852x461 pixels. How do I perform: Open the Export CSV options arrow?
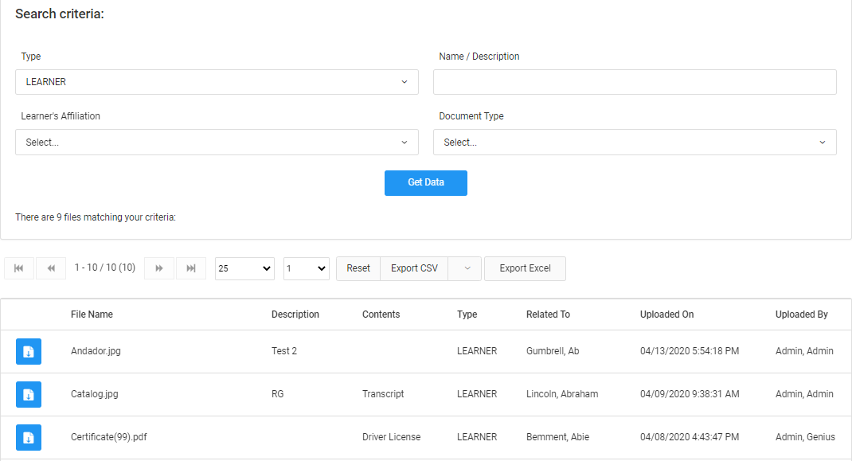467,268
